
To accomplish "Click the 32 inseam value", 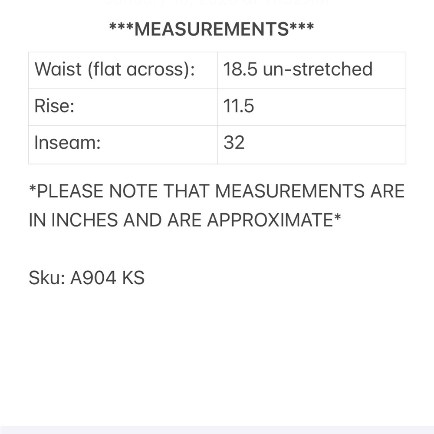I will tap(234, 143).
